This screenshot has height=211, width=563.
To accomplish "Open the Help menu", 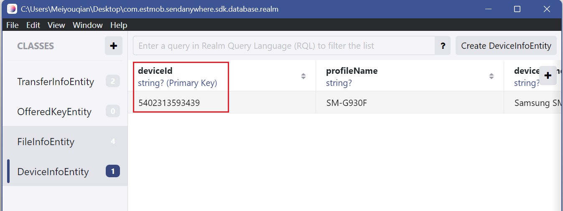I will click(x=119, y=25).
